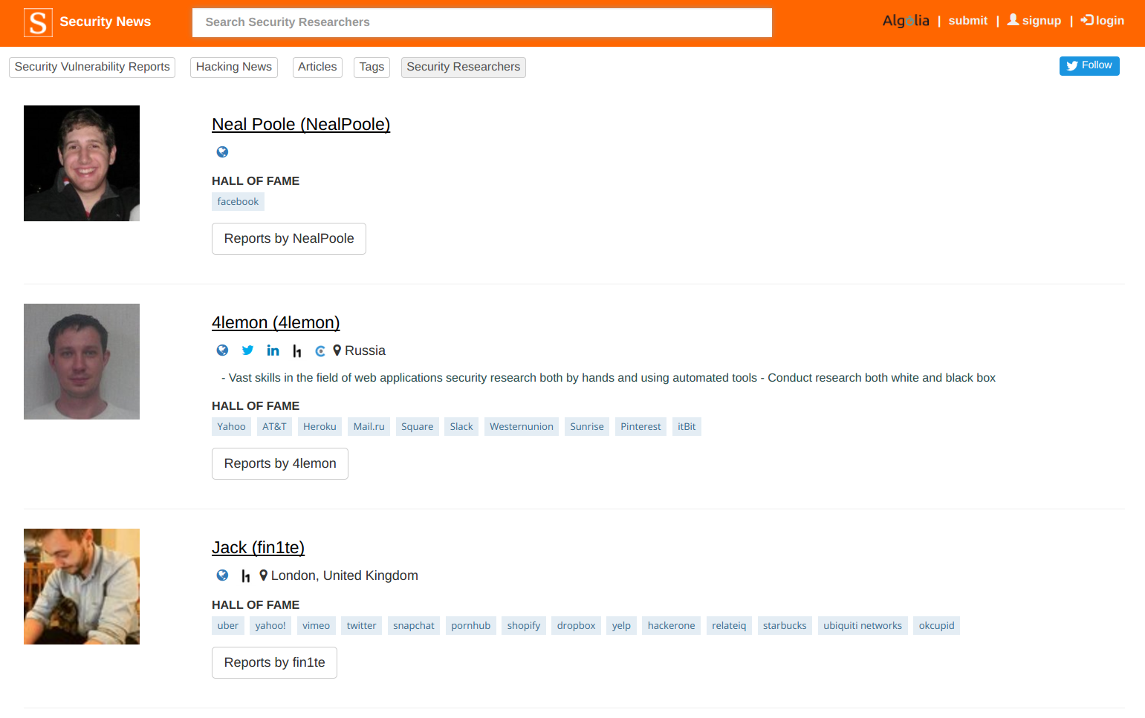
Task: Select the Mail.ru tag
Action: click(369, 427)
